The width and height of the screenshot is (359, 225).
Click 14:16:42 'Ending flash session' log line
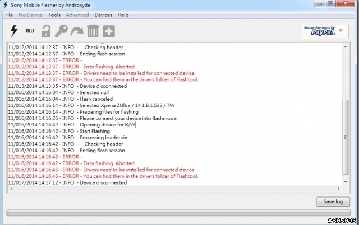point(66,151)
